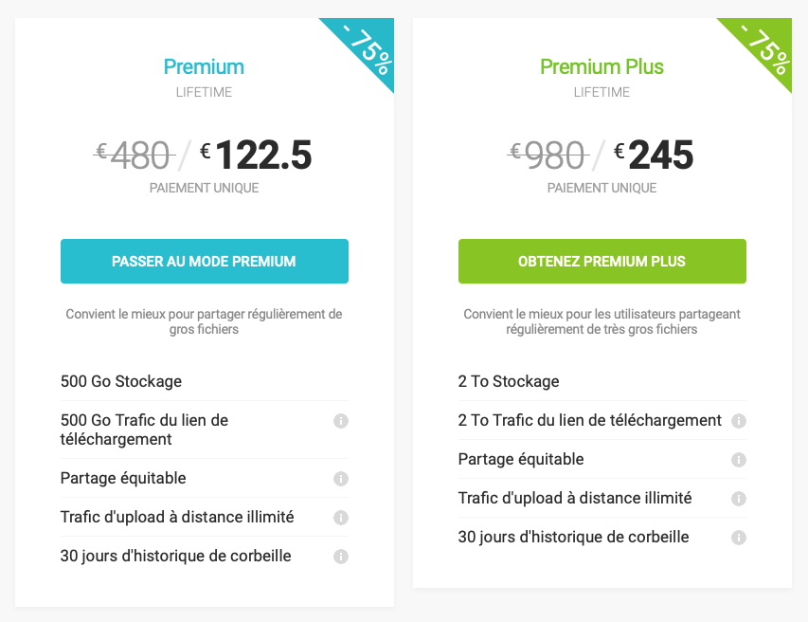Viewport: 808px width, 622px height.
Task: Select the Premium Plus plan title
Action: tap(602, 67)
